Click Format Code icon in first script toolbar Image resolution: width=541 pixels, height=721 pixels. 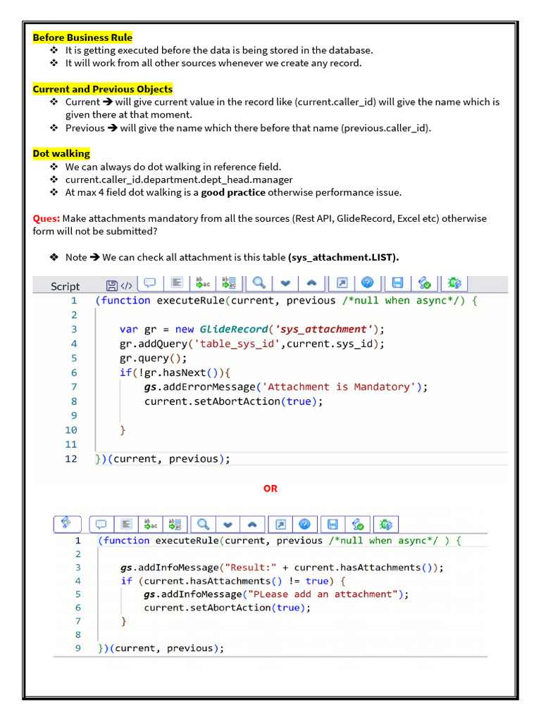coord(177,283)
